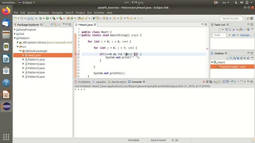Click the External Tools run icon
Image resolution: width=255 pixels, height=143 pixels.
[61, 18]
